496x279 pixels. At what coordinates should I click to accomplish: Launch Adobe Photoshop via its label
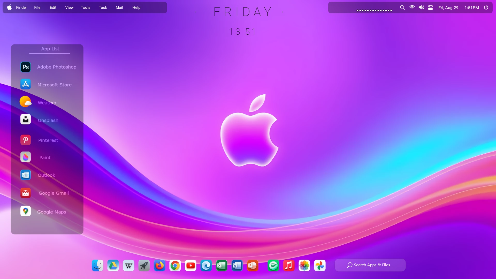point(57,67)
